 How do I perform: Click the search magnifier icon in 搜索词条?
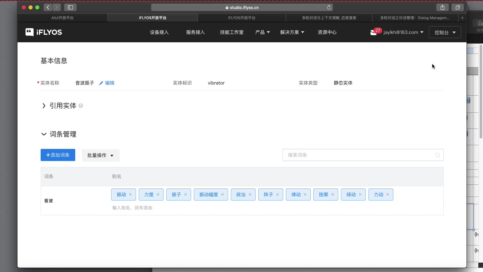(438, 155)
